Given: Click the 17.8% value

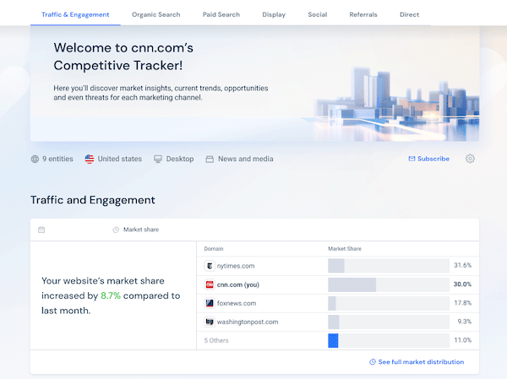Looking at the screenshot, I should pyautogui.click(x=463, y=303).
